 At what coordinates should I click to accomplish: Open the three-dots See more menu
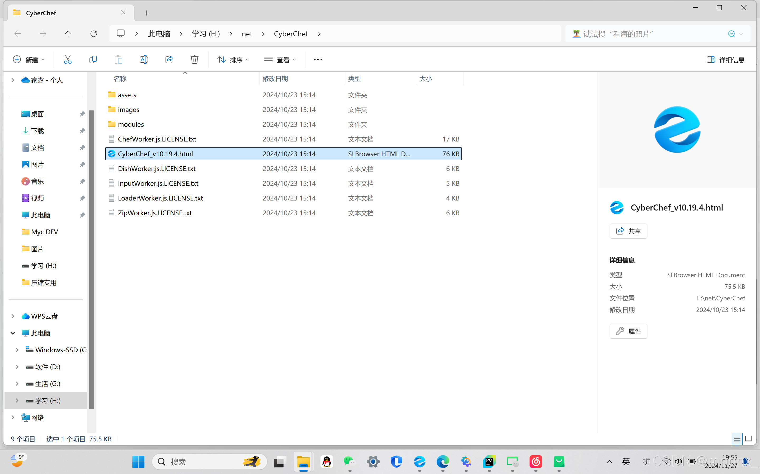pos(318,60)
